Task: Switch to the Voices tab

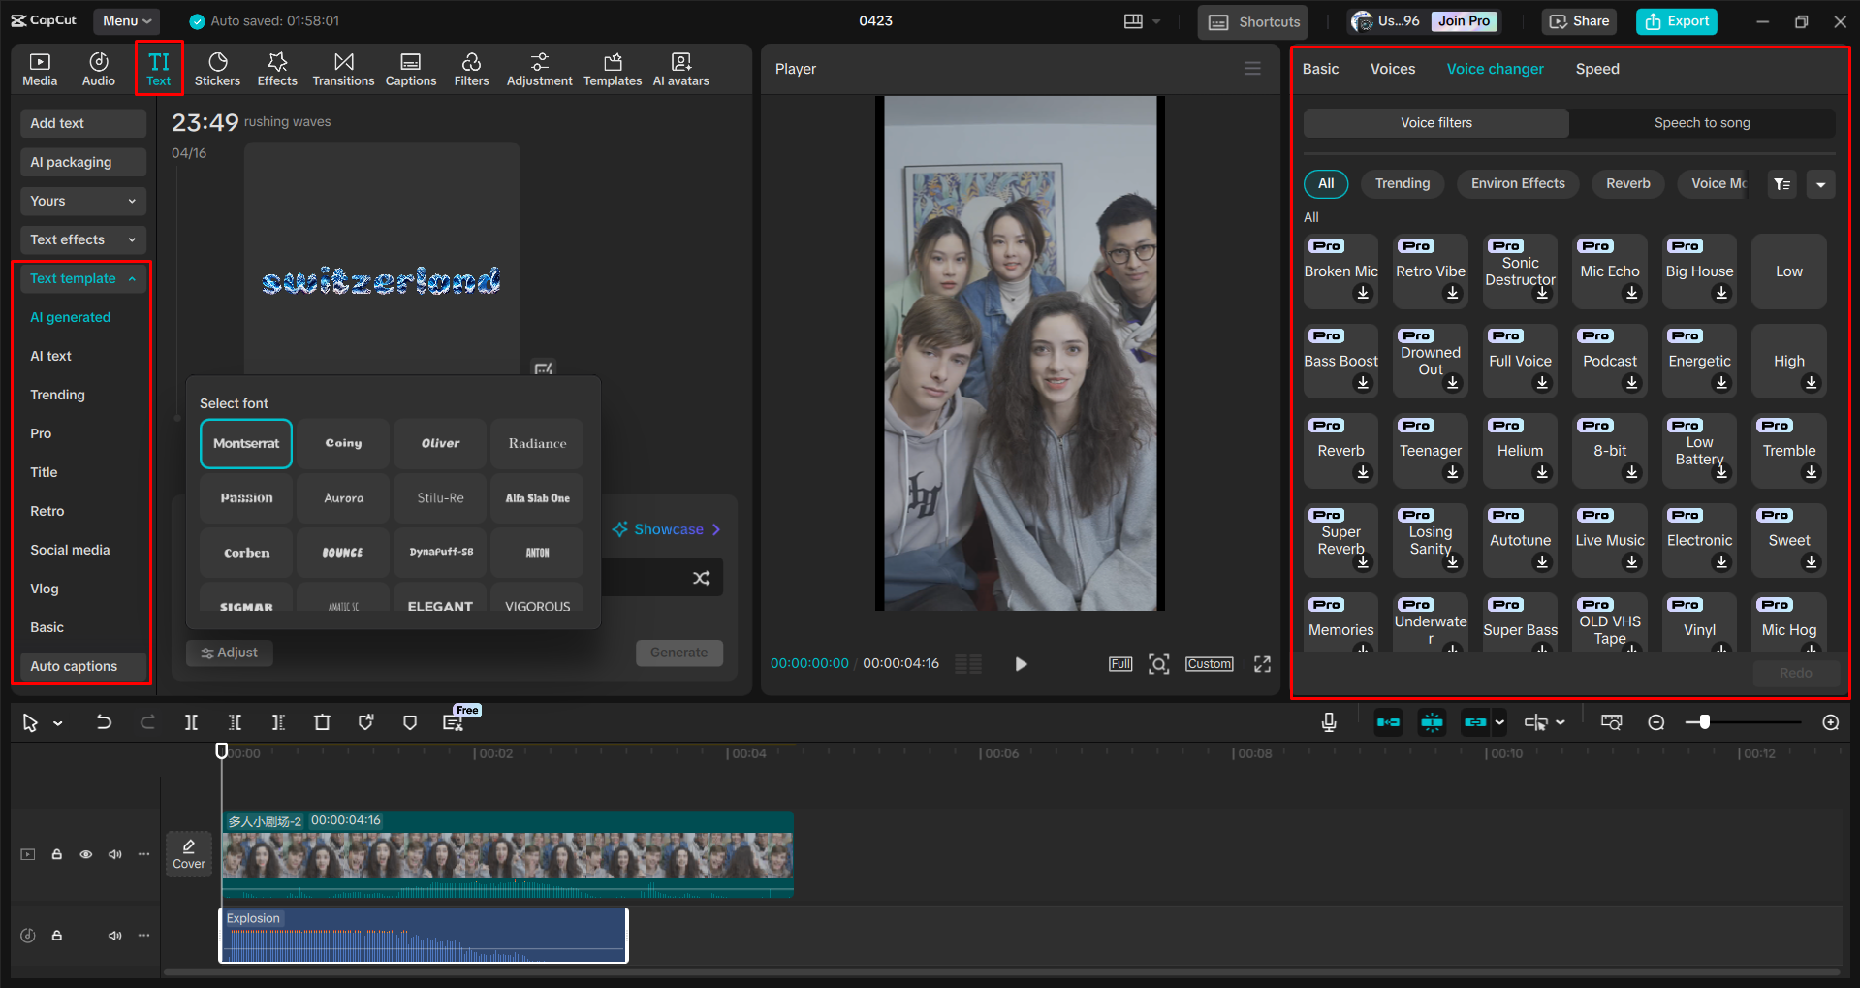Action: [x=1392, y=69]
